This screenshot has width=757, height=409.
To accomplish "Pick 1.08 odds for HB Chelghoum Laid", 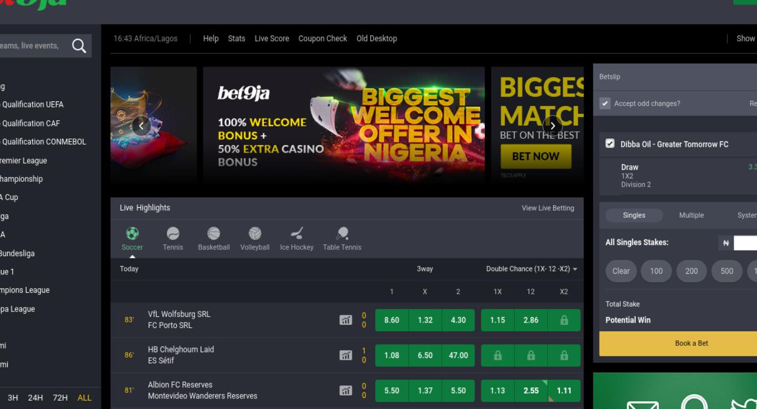I will coord(392,356).
